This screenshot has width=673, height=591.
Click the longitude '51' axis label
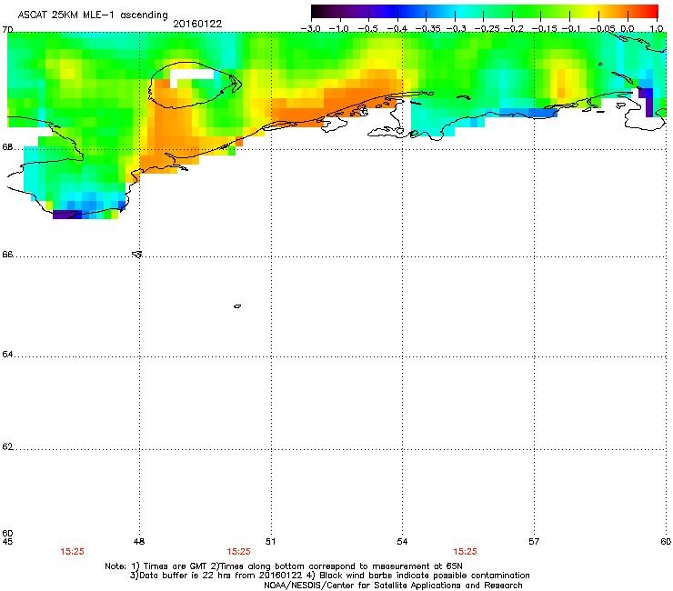tap(270, 542)
